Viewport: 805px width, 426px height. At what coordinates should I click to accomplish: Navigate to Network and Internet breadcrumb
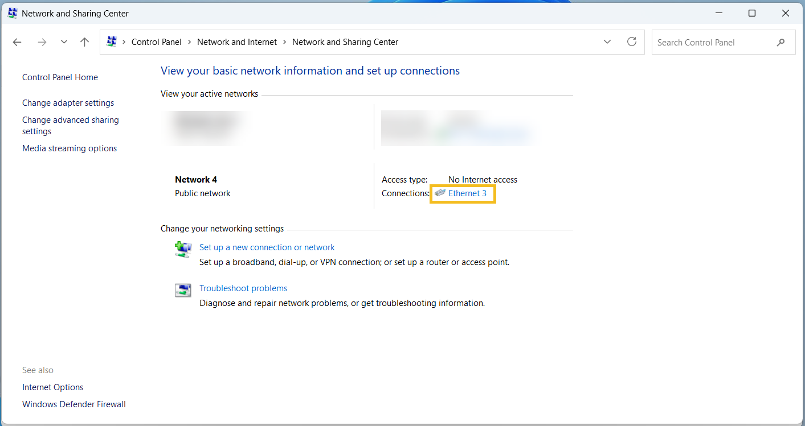click(237, 42)
